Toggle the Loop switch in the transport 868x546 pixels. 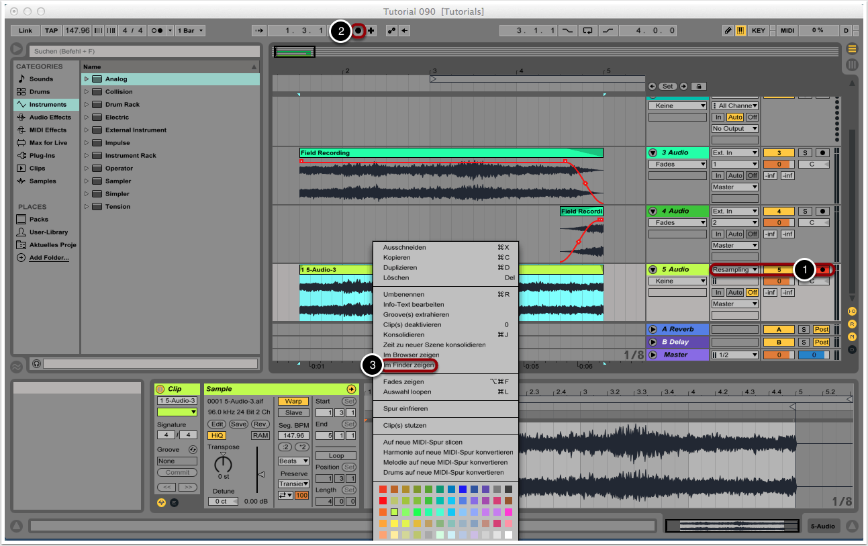588,31
